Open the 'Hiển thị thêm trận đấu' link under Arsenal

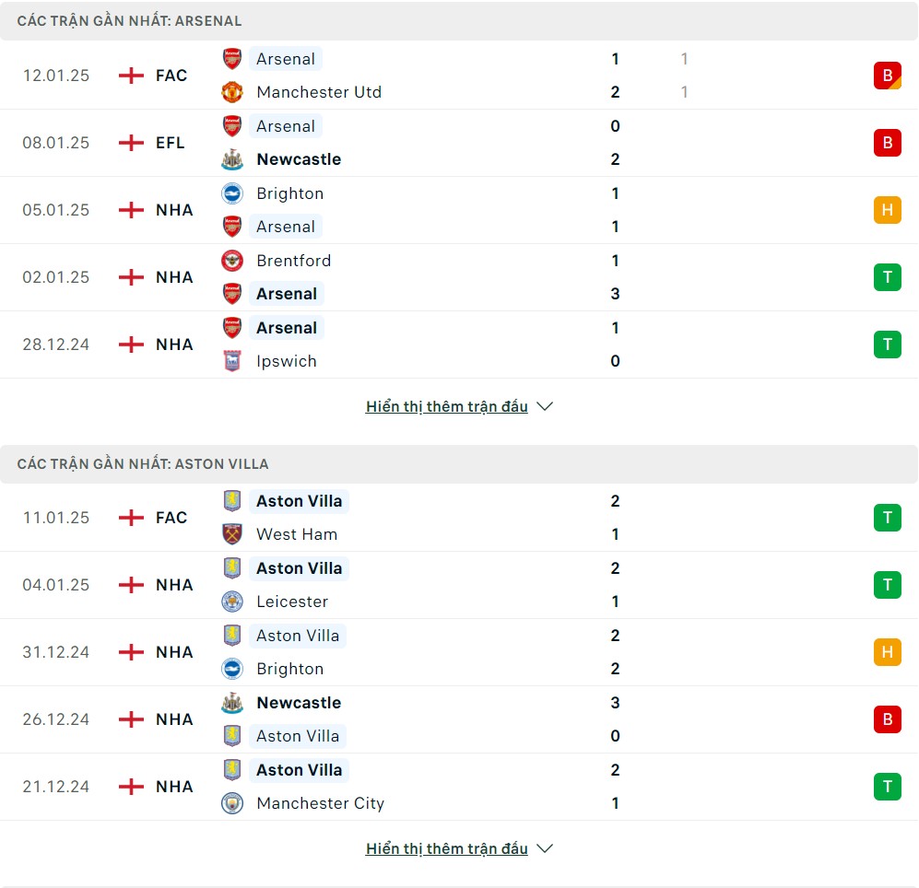pos(447,406)
